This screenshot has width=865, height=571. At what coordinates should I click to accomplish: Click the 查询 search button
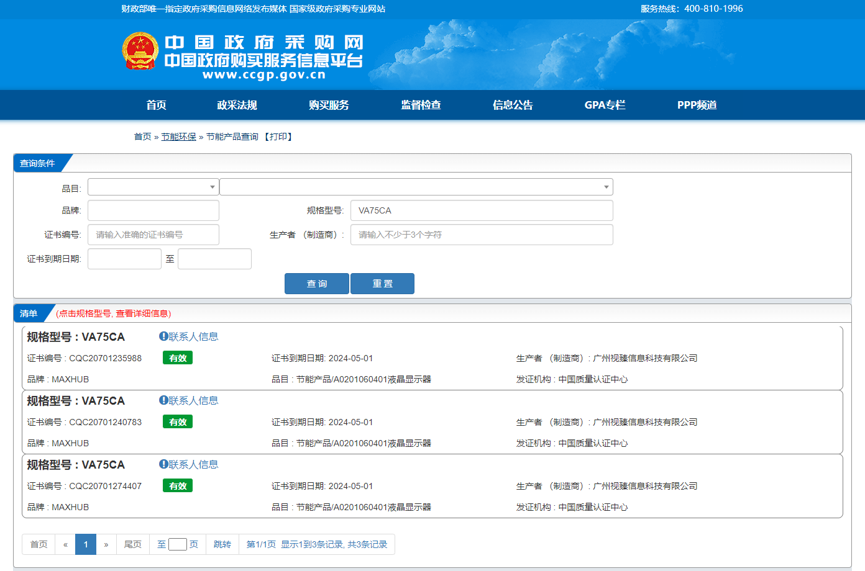[317, 284]
